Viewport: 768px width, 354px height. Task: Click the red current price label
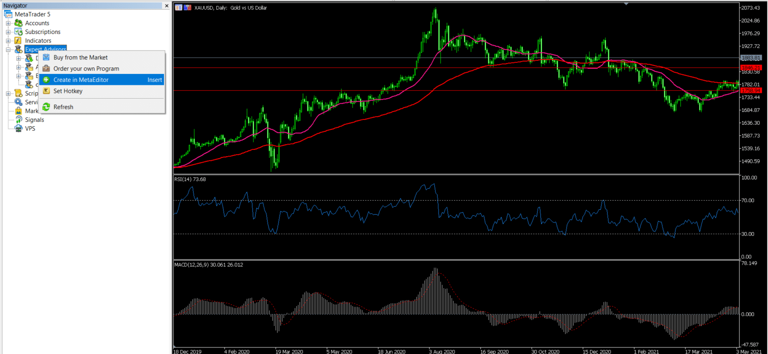[751, 90]
